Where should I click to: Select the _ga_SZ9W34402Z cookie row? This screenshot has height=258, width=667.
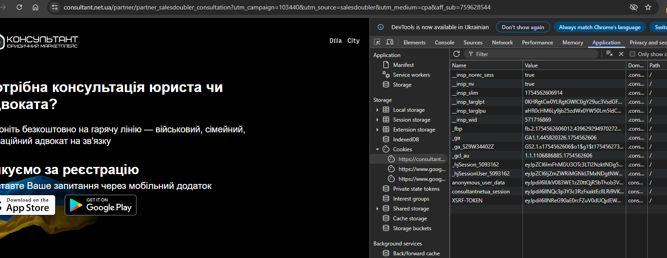coord(558,147)
